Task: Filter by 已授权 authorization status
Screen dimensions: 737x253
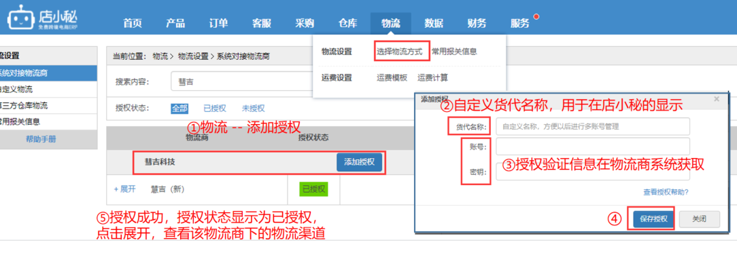Action: click(x=215, y=109)
